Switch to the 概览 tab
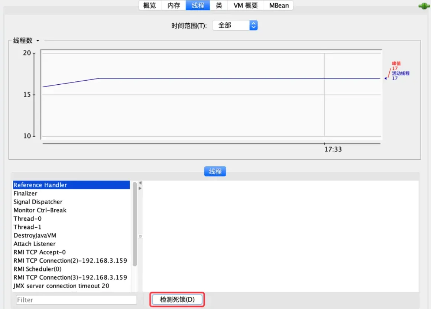The image size is (431, 309). 149,6
